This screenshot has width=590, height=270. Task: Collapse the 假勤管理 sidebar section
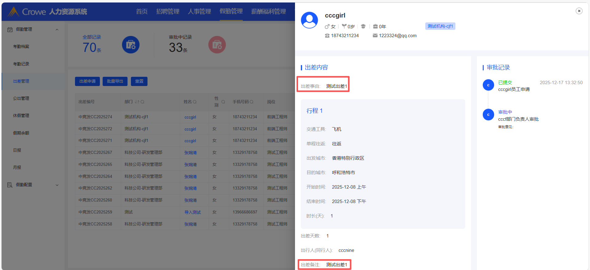57,29
